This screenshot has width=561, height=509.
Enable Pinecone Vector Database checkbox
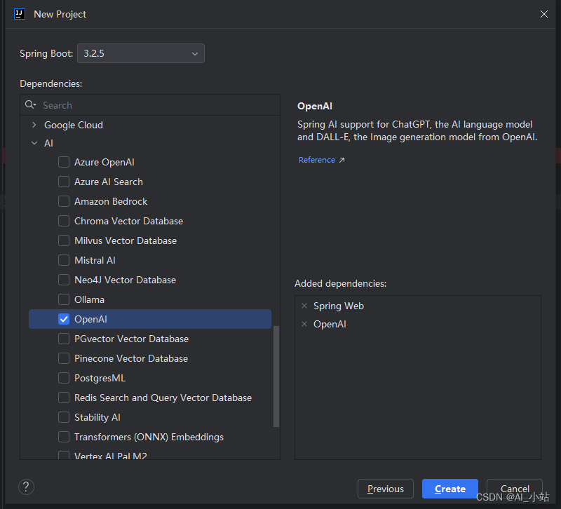(64, 358)
